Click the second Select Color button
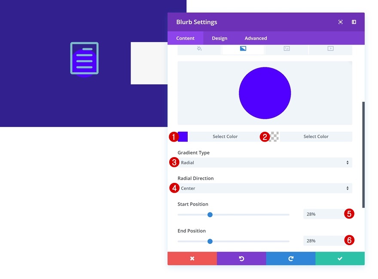 click(316, 136)
